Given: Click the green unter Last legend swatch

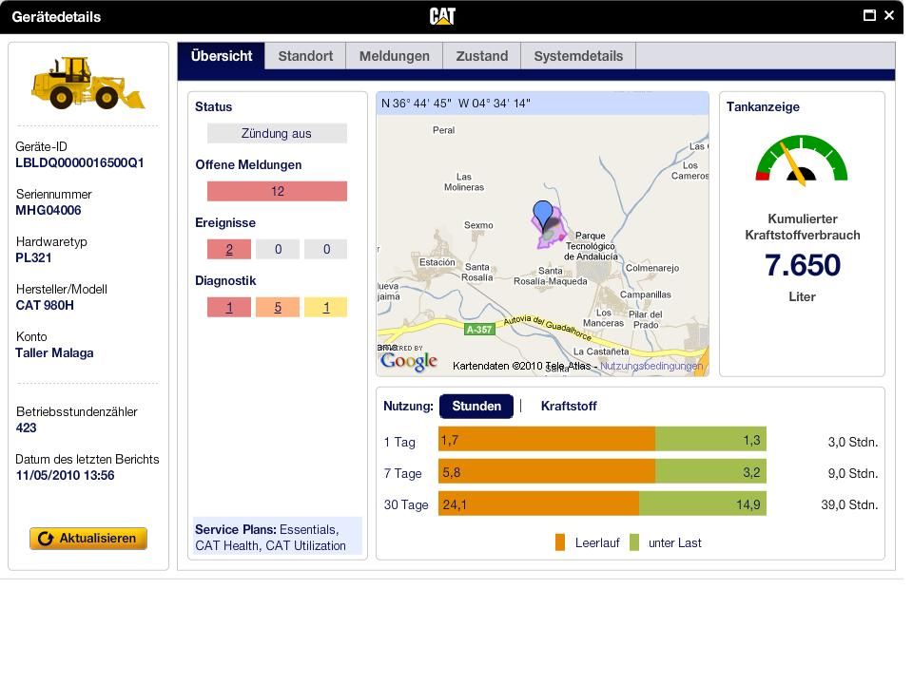Looking at the screenshot, I should click(634, 542).
